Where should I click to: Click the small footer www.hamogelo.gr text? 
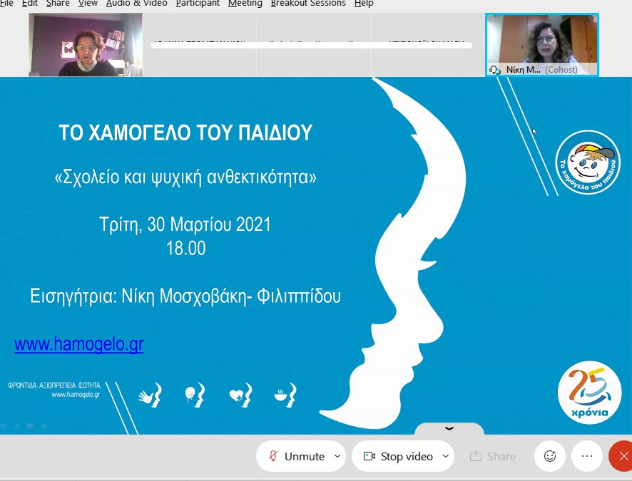pyautogui.click(x=76, y=395)
